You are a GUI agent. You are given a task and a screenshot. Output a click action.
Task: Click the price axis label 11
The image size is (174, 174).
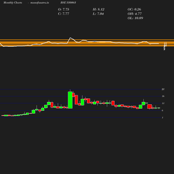pyautogui.click(x=163, y=103)
